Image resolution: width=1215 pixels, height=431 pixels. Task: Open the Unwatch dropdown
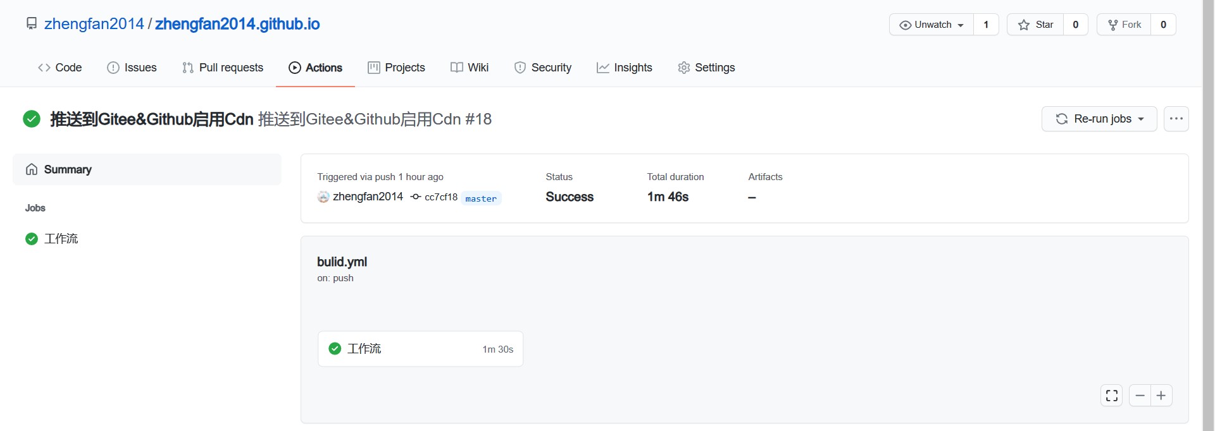[931, 25]
